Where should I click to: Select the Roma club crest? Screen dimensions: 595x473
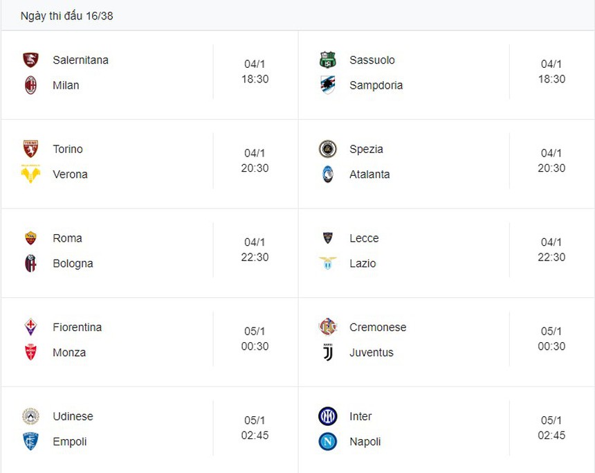coord(30,238)
